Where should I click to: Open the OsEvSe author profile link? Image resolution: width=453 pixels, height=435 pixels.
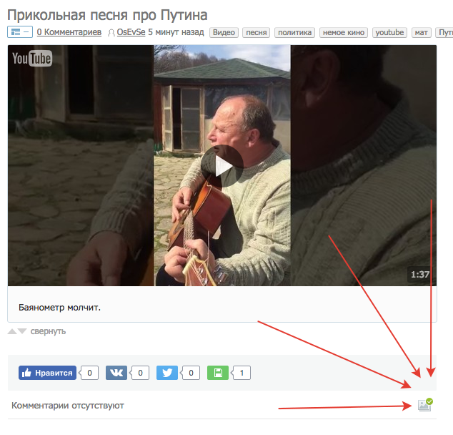tap(131, 32)
